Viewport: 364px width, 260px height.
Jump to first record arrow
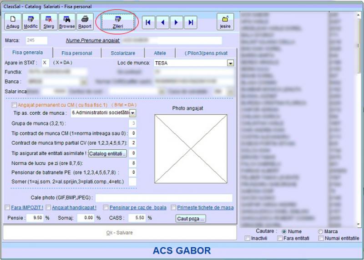point(148,22)
